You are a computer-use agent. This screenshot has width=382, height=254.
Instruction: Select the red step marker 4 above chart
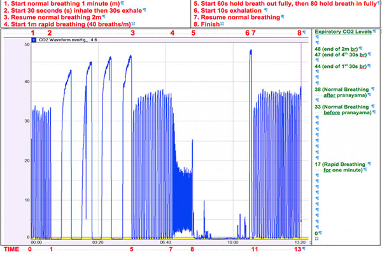pyautogui.click(x=171, y=32)
